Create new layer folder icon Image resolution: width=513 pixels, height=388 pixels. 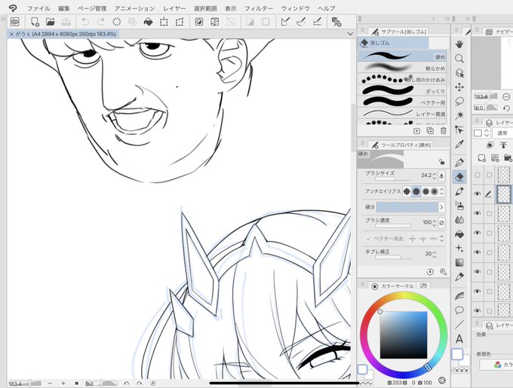coord(508,158)
